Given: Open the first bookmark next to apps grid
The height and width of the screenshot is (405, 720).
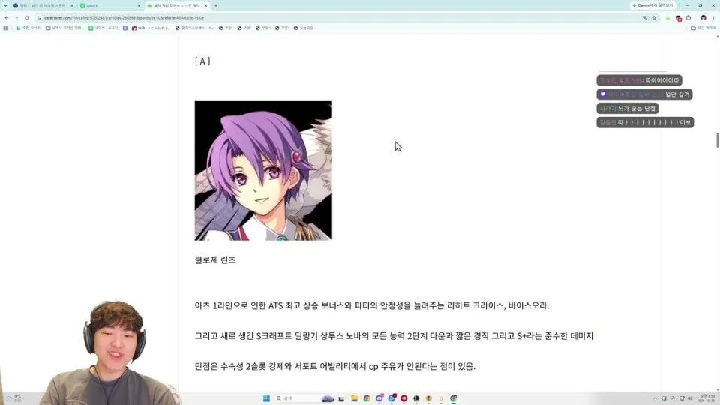Looking at the screenshot, I should tap(28, 28).
